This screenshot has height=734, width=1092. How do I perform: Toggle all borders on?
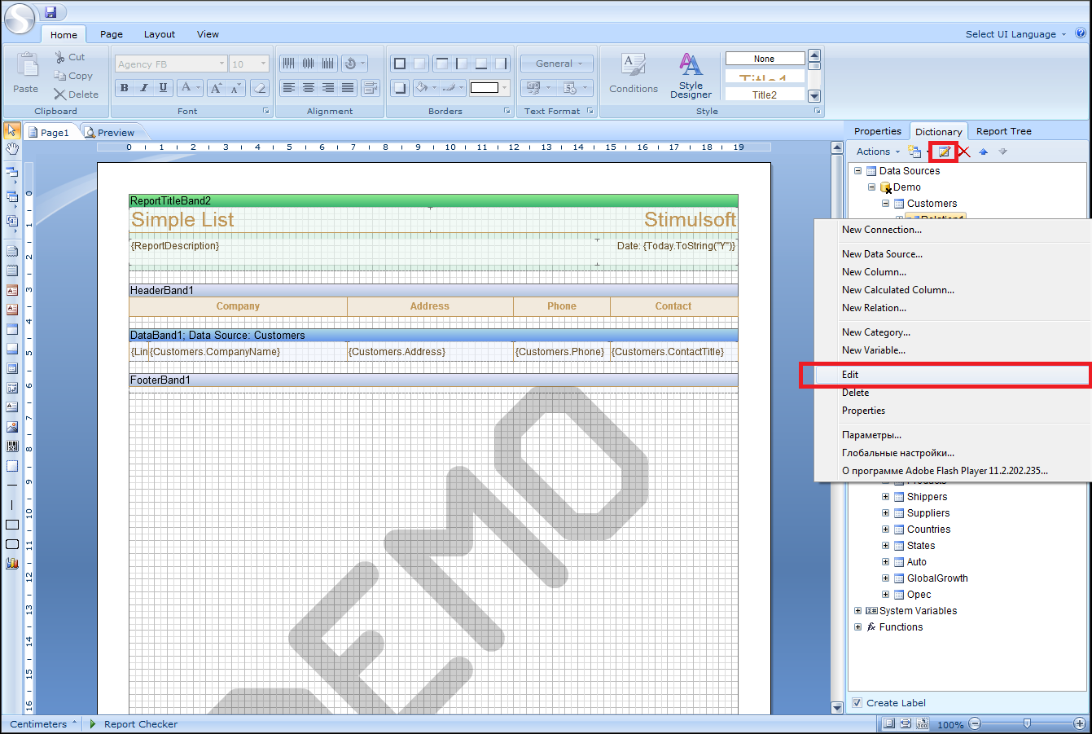tap(399, 64)
